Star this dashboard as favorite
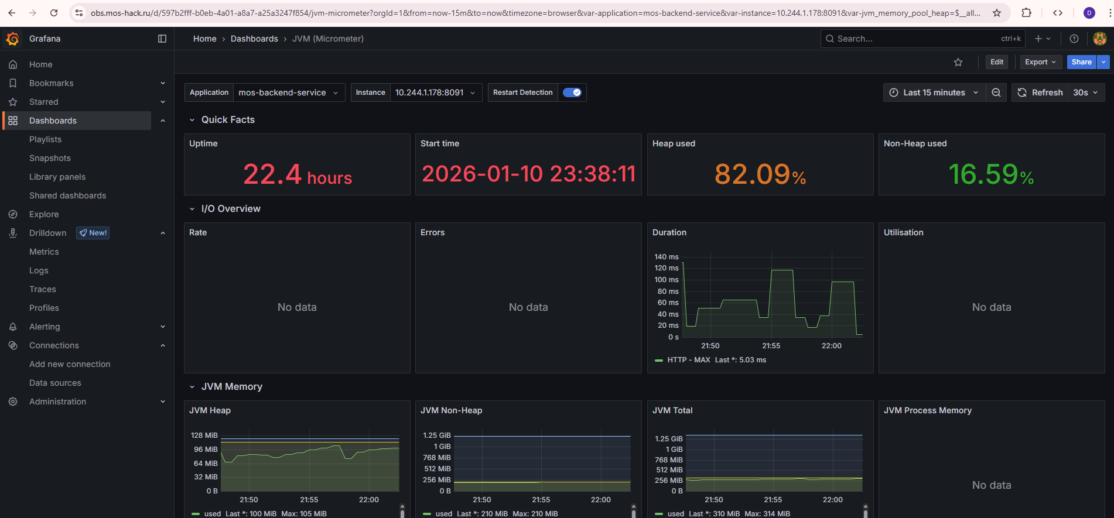The image size is (1114, 518). (x=958, y=62)
